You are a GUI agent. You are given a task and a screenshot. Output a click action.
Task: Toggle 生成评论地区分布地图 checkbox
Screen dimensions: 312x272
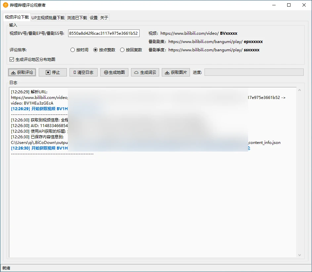[x=12, y=60]
